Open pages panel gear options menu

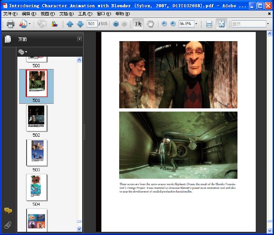(22, 52)
